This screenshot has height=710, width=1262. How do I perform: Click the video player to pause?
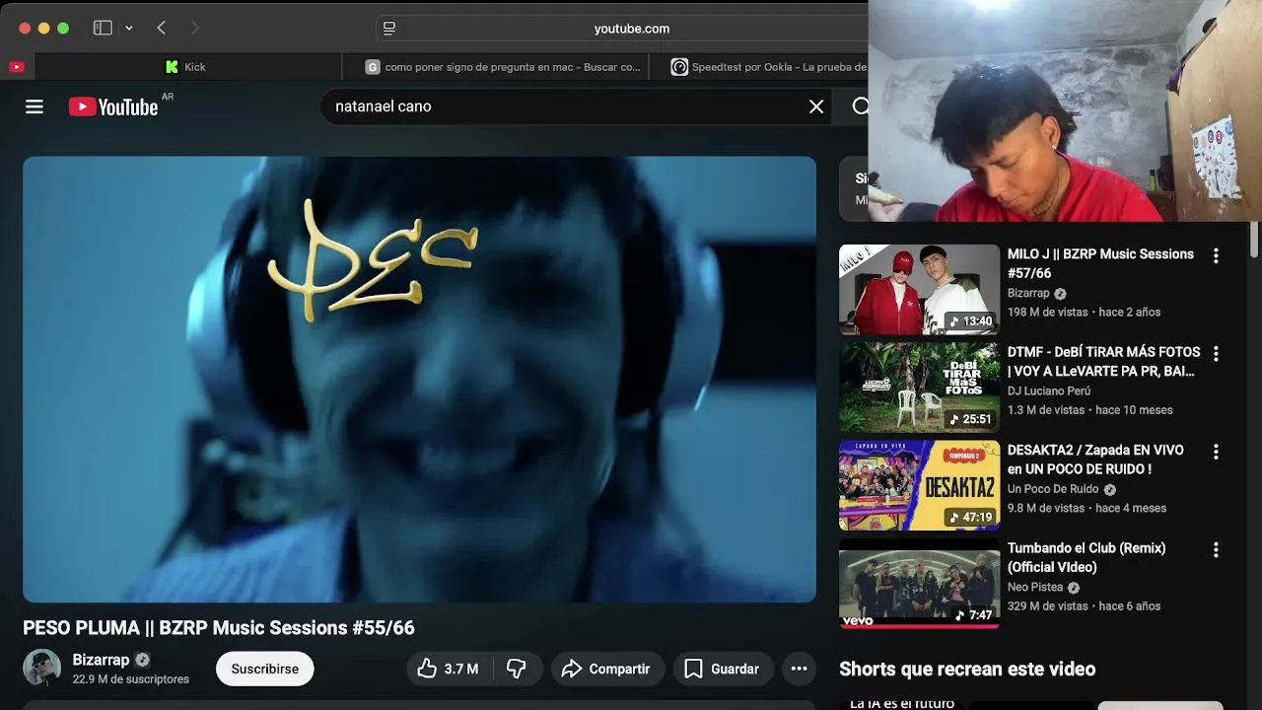tap(419, 379)
